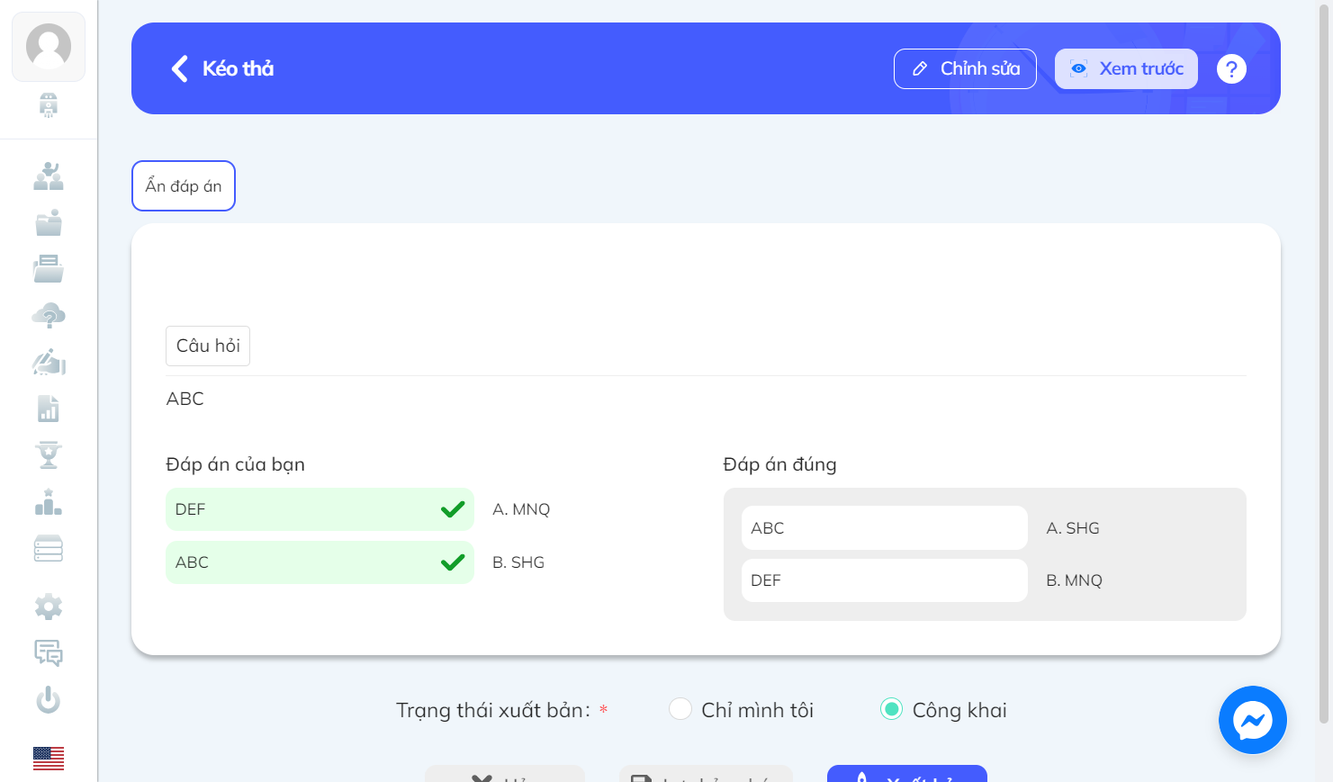Click the A. MNQ label
The width and height of the screenshot is (1333, 782).
(x=521, y=509)
